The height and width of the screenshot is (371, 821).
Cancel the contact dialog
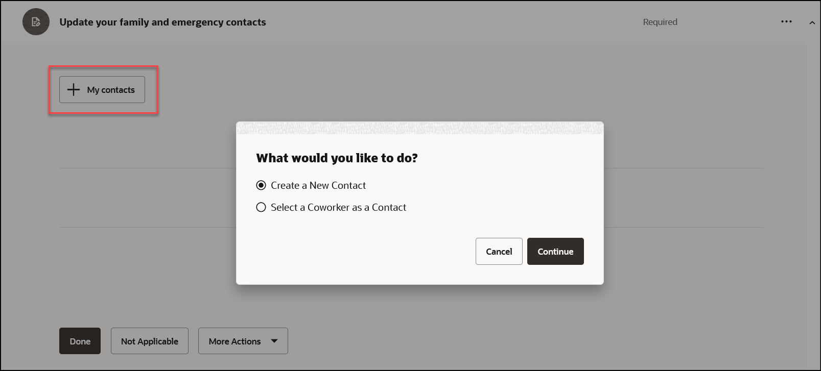(x=499, y=251)
